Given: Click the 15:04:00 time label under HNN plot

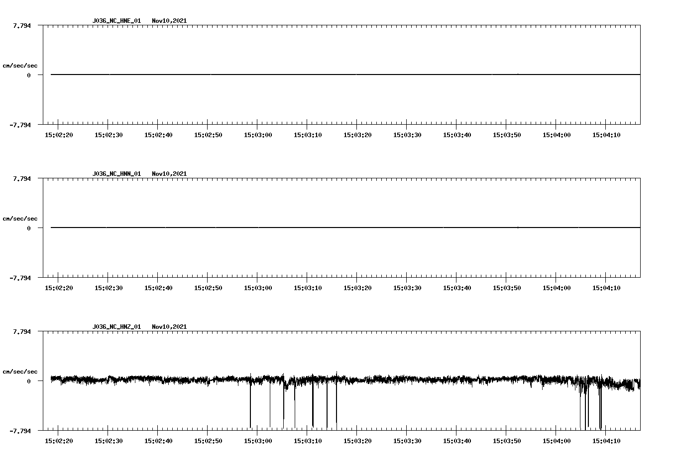Looking at the screenshot, I should click(x=557, y=288).
